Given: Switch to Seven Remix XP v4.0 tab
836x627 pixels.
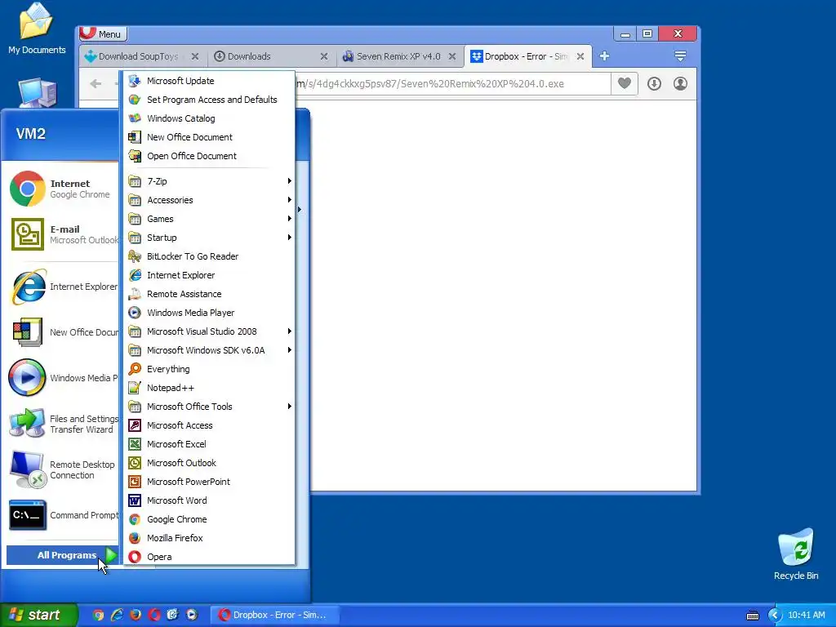Looking at the screenshot, I should coord(400,56).
